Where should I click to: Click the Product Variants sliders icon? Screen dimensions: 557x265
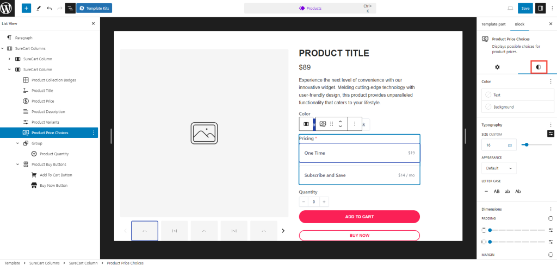tap(26, 122)
